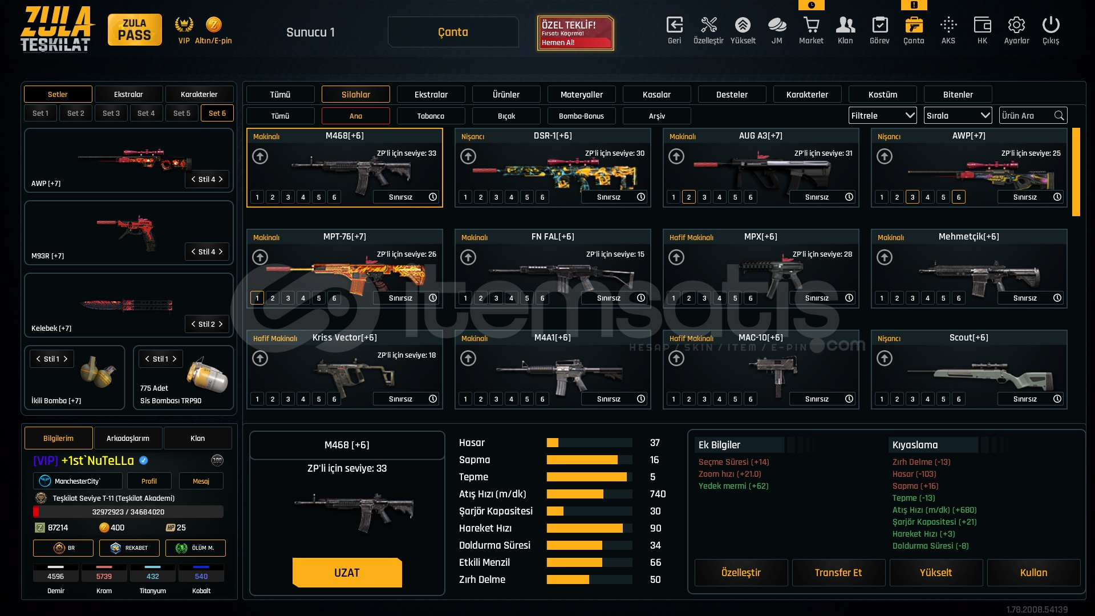Click the Tepme stat bar
The height and width of the screenshot is (616, 1095).
589,477
